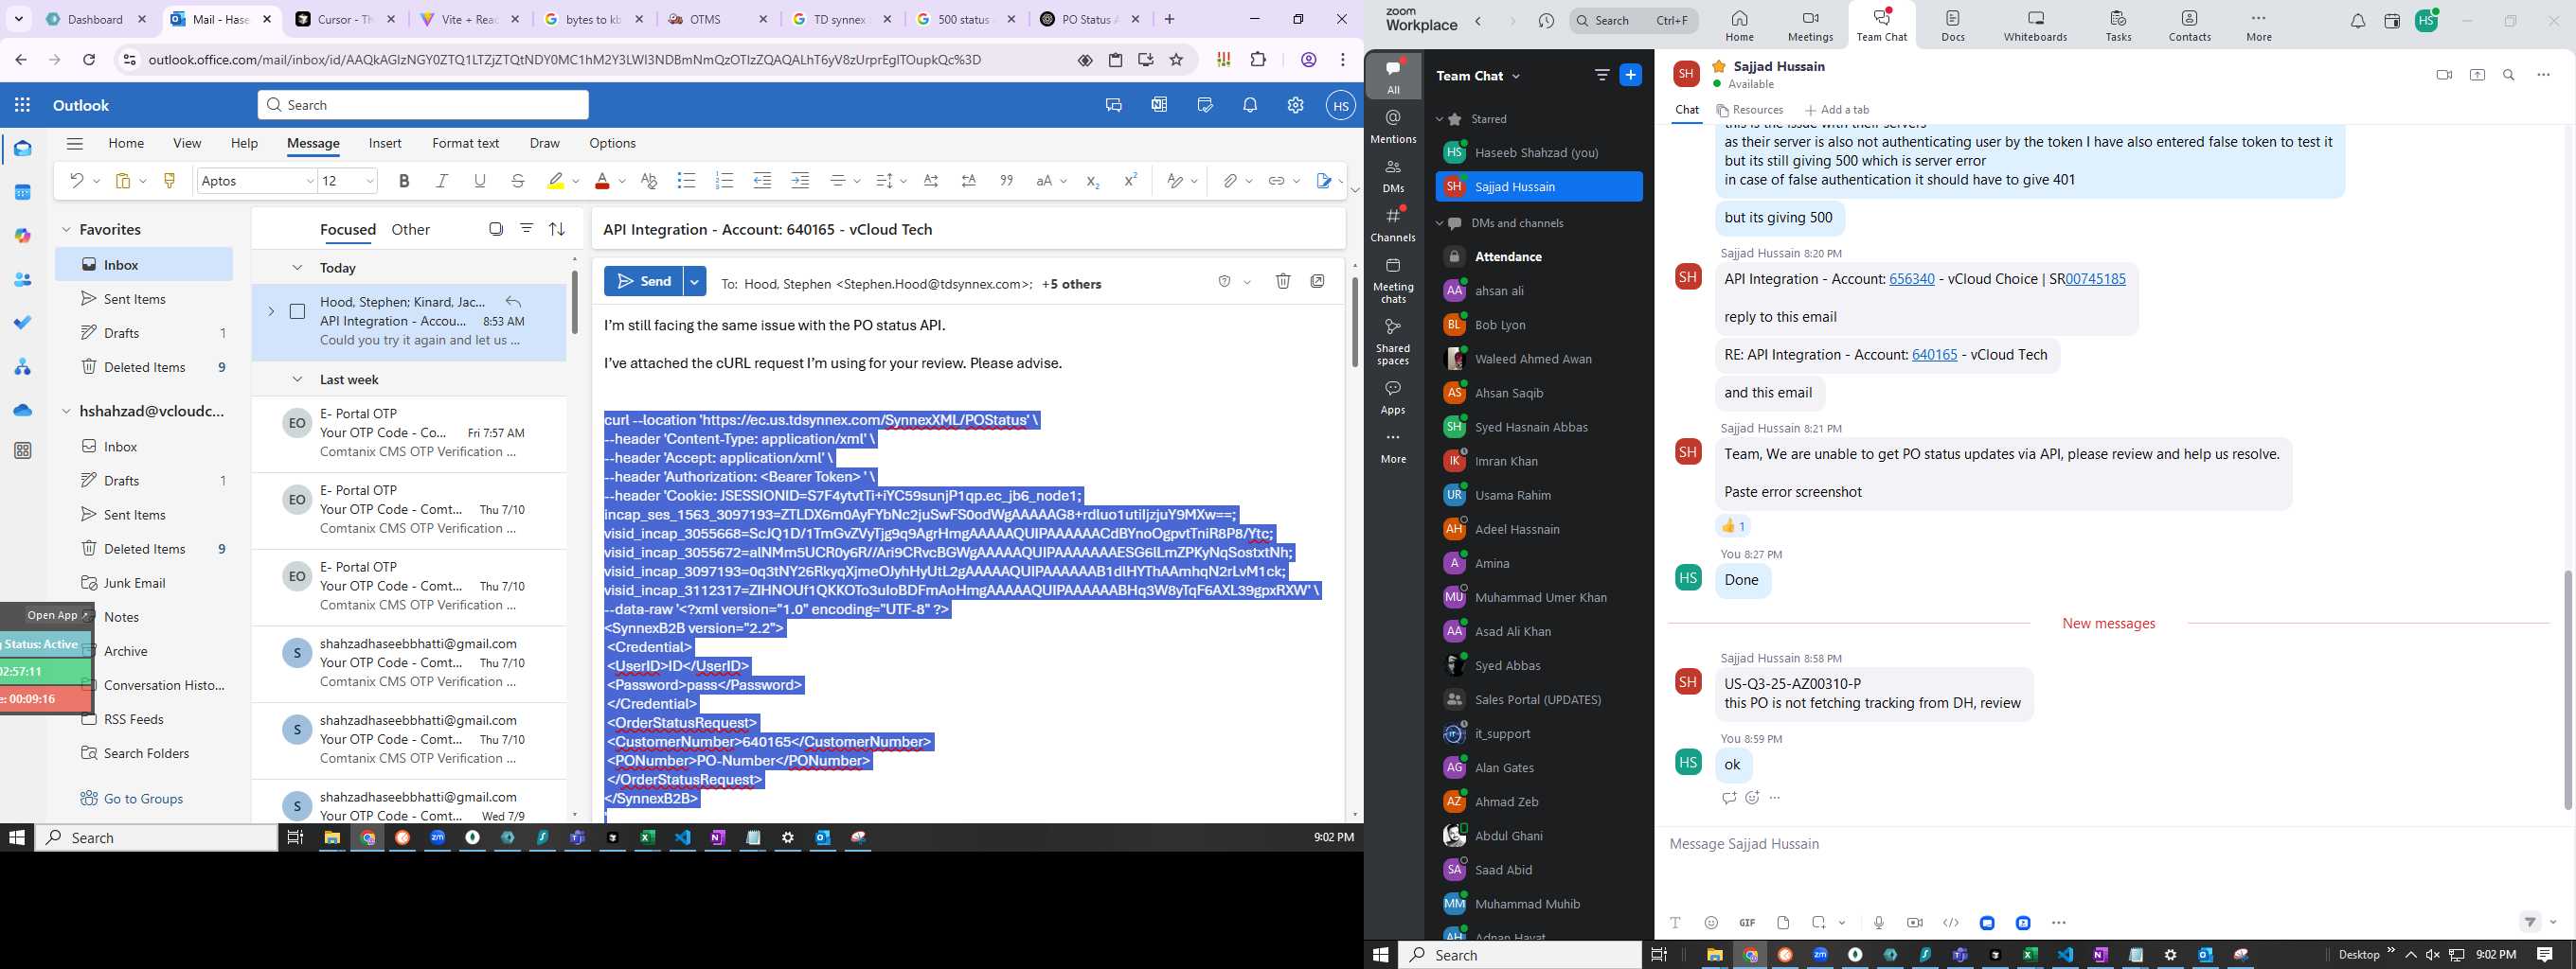This screenshot has height=969, width=2576.
Task: Collapse the Favorites folder group
Action: [66, 230]
